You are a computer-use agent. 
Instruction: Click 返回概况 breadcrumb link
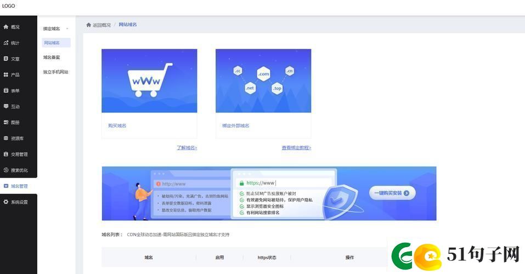tap(102, 25)
